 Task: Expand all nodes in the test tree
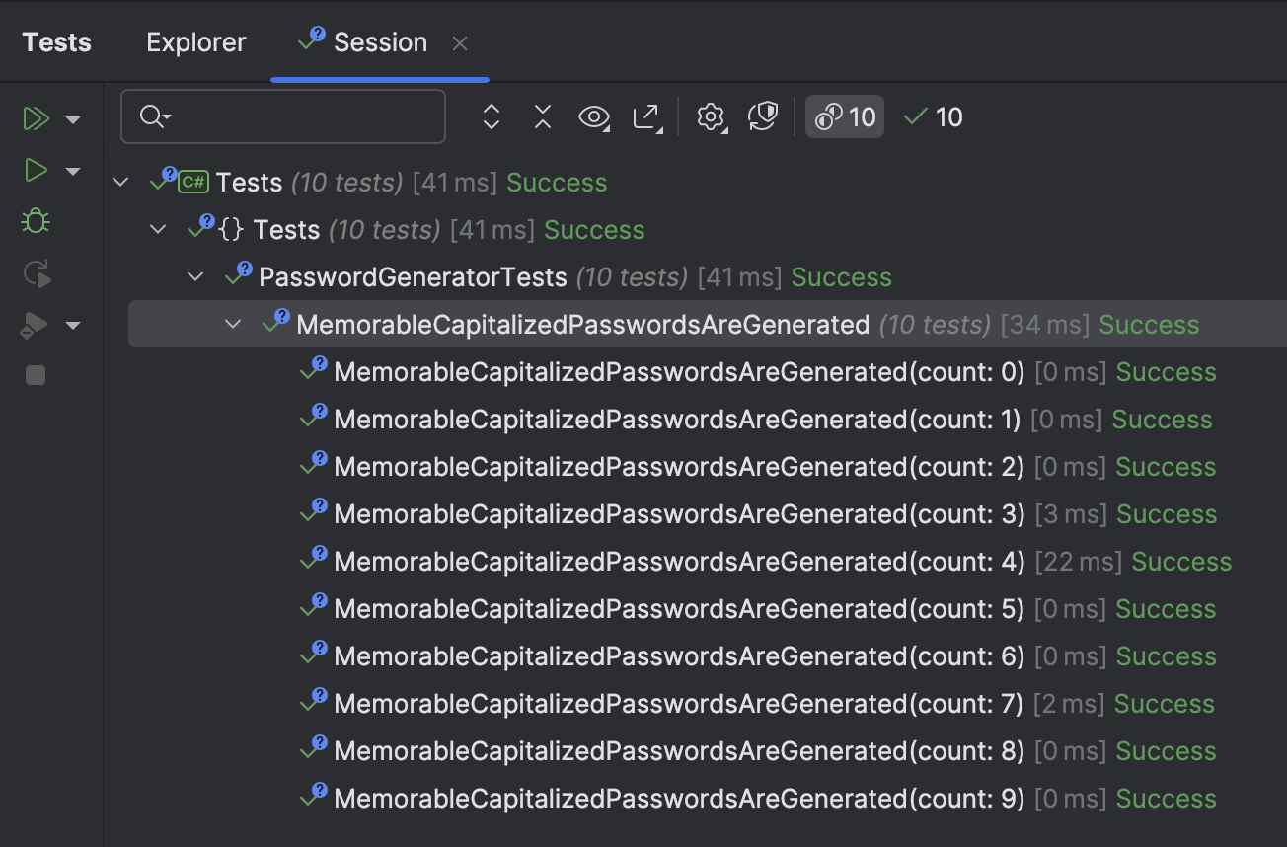(491, 116)
